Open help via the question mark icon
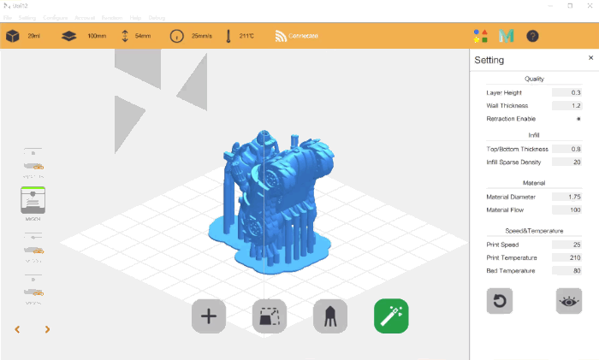Screen dimensions: 599x360 tap(532, 36)
